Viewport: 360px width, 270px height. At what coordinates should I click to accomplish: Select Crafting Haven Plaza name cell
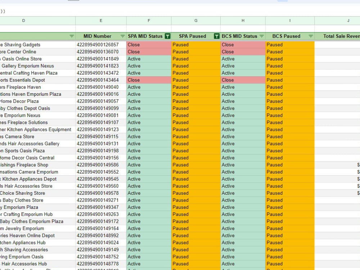click(38, 73)
